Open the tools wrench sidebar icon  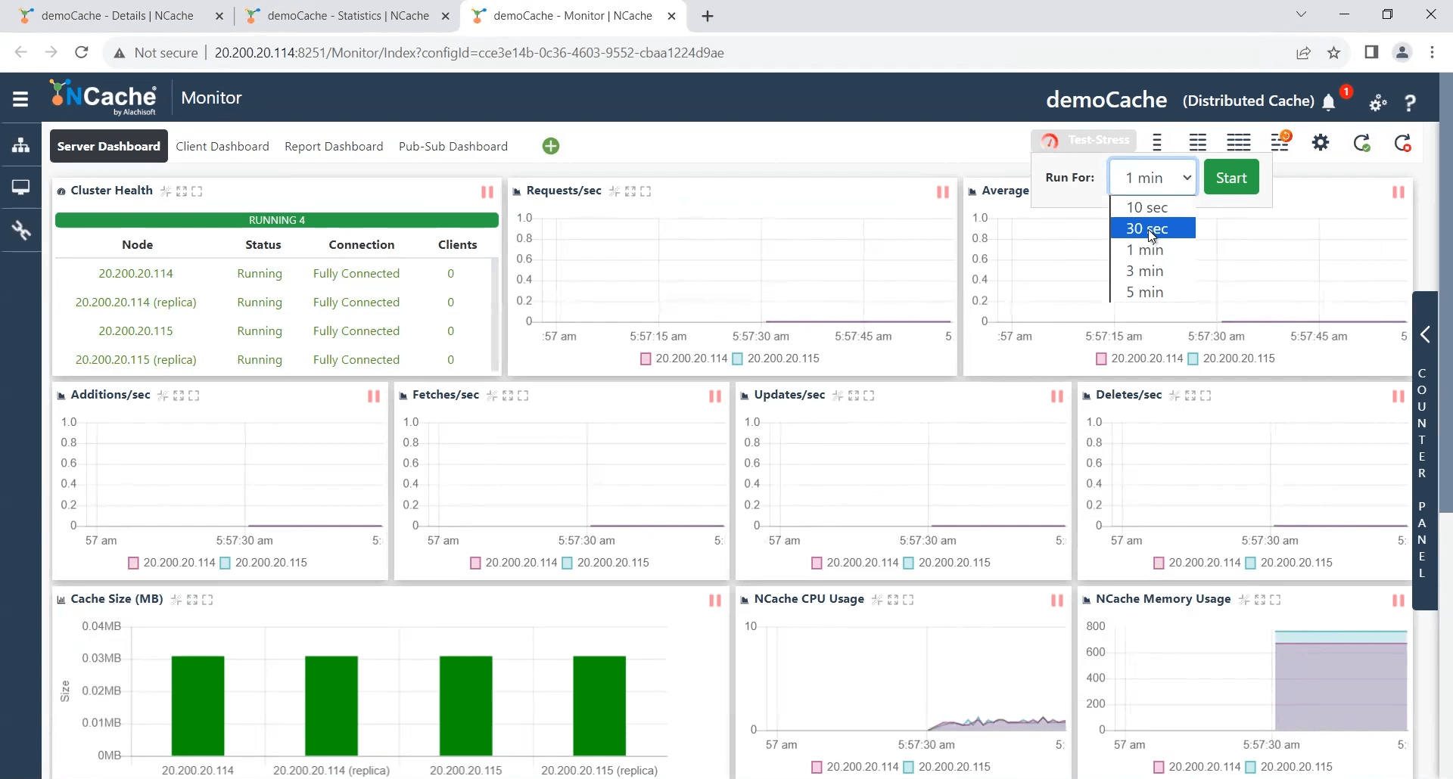click(20, 230)
